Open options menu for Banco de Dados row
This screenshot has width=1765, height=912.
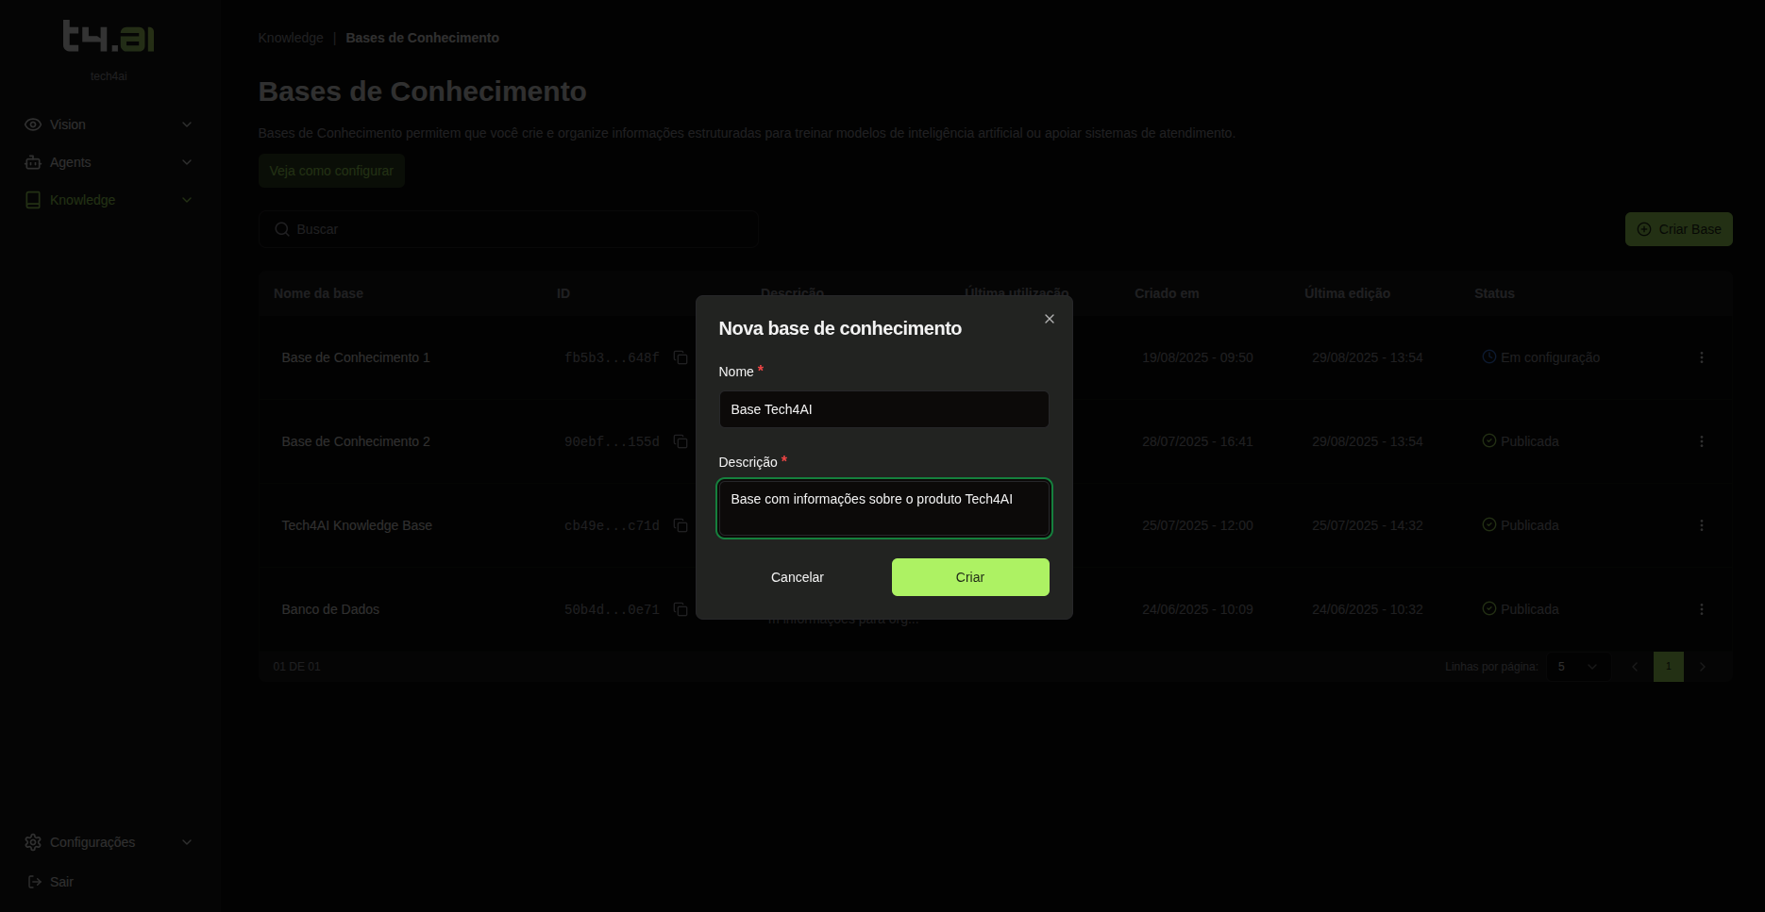point(1701,609)
